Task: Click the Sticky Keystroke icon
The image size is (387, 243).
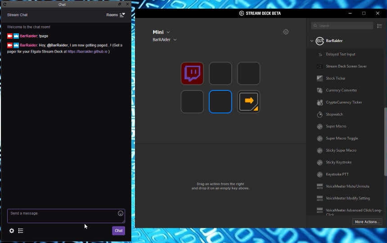Action: (320, 162)
